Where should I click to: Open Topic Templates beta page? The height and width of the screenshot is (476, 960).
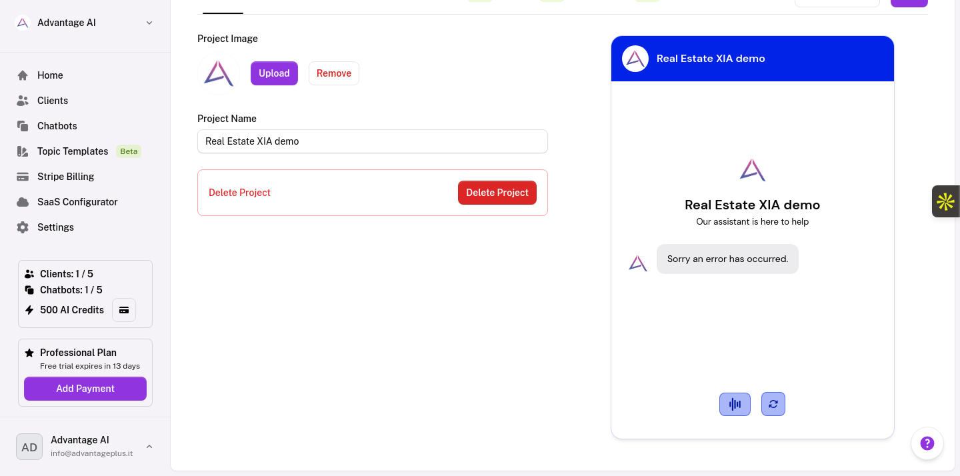pos(72,151)
